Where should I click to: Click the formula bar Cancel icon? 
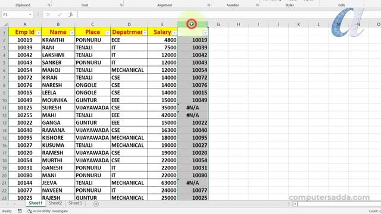[x=48, y=14]
